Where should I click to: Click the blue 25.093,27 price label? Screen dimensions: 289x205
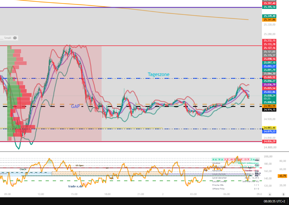pos(269,66)
